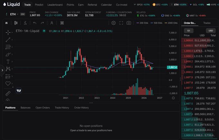The image size is (219, 140).
Task: Expand trend line tool options arrow
Action: [x=12, y=40]
